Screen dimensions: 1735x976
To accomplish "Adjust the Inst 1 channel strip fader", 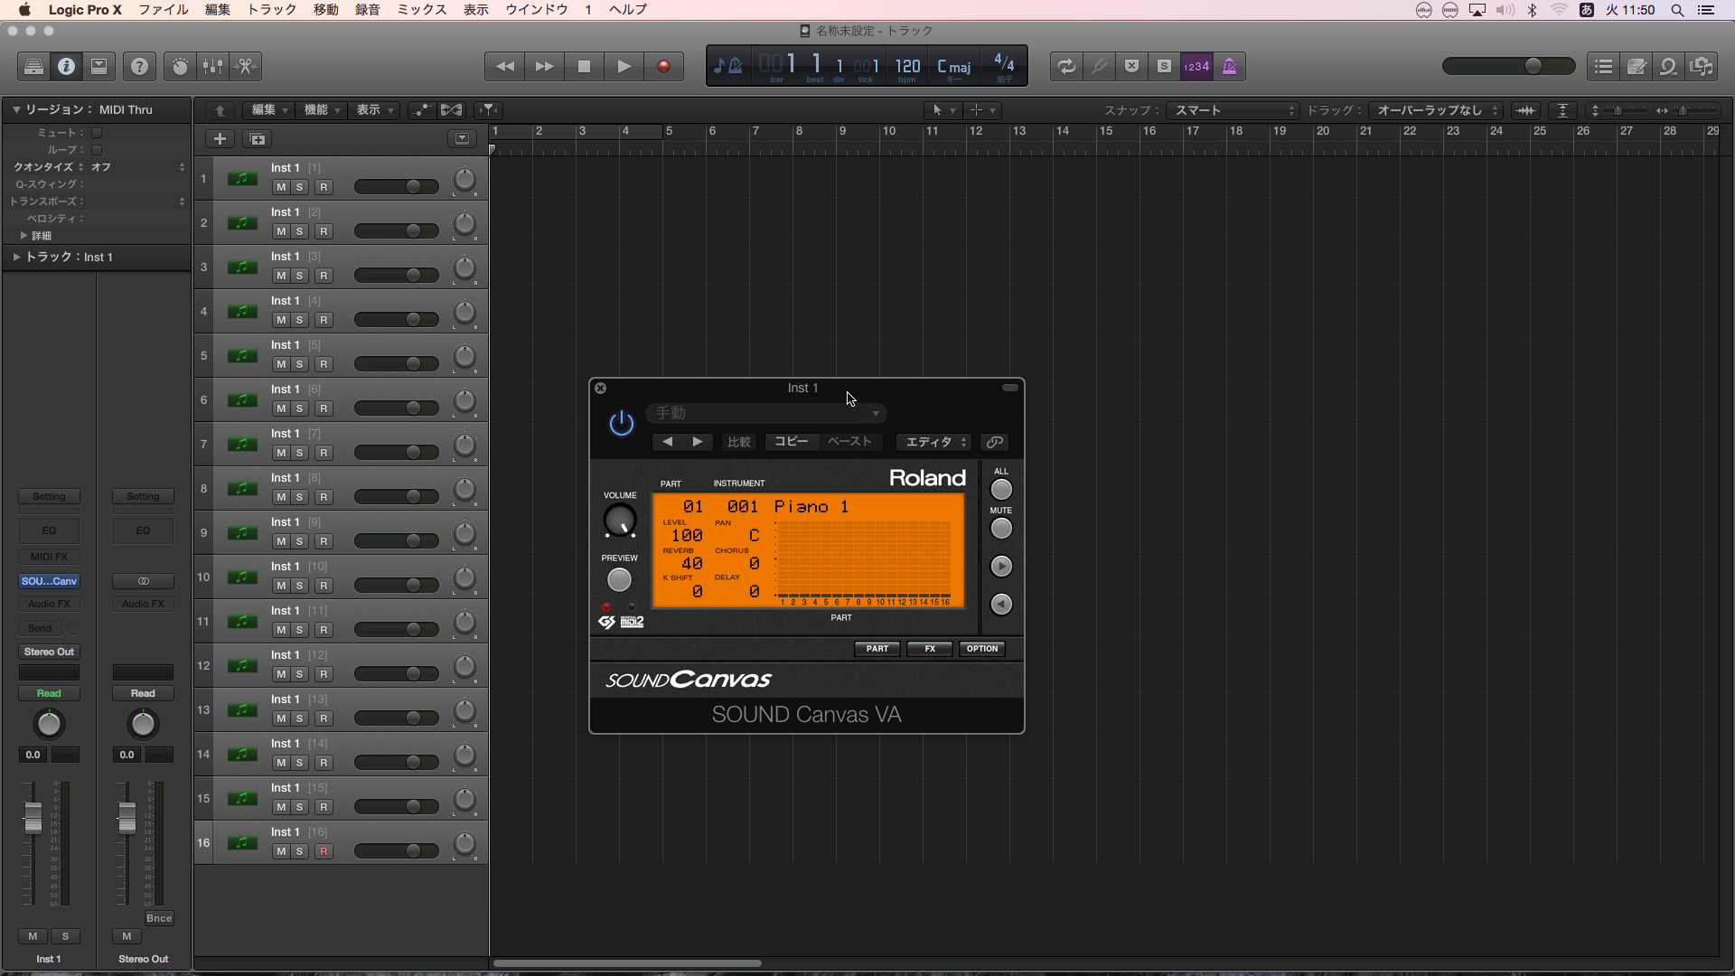I will click(x=33, y=818).
